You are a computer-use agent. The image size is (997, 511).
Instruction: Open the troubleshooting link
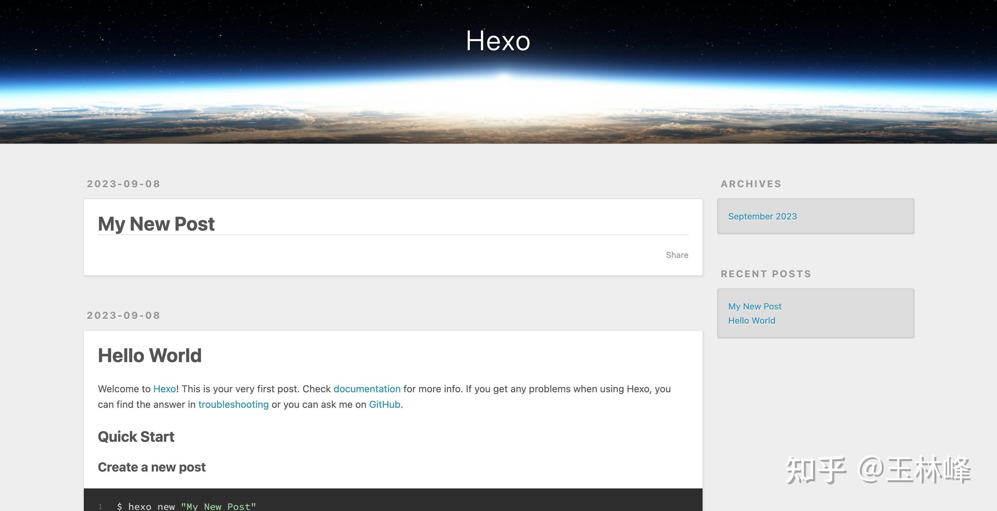pyautogui.click(x=233, y=404)
